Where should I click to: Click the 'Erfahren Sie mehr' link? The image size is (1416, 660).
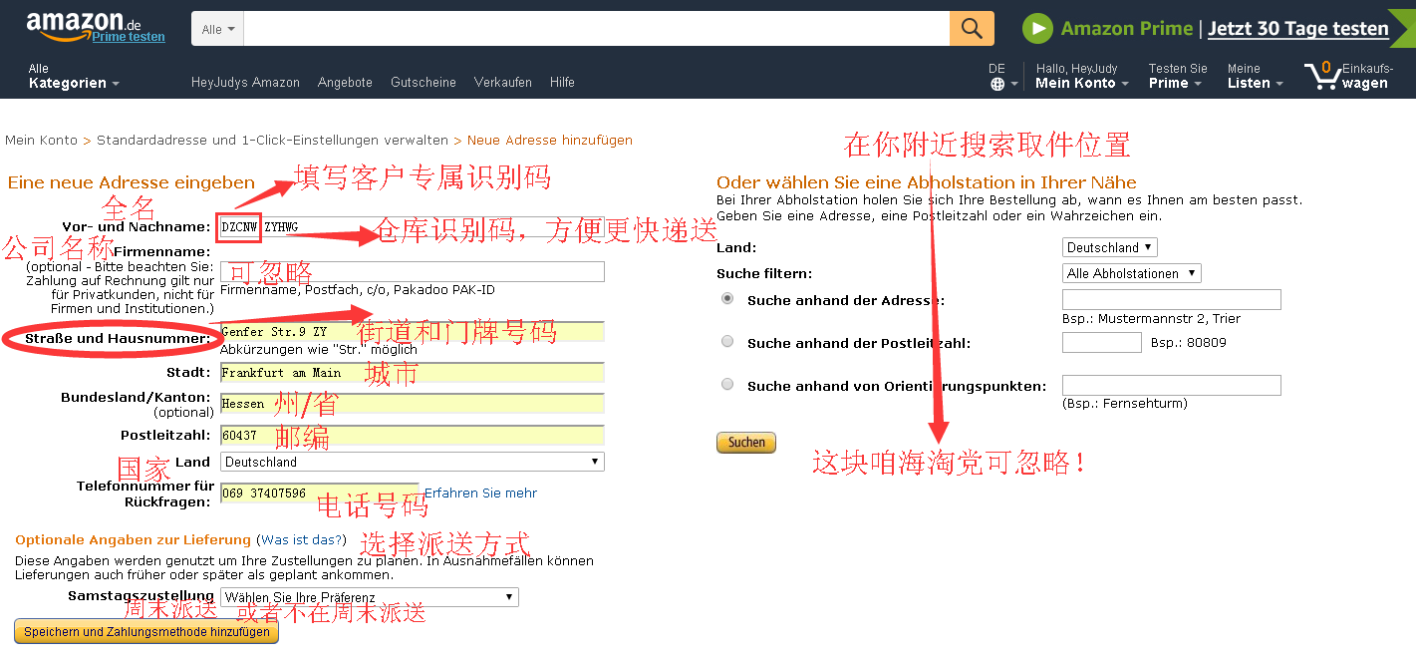pyautogui.click(x=480, y=494)
